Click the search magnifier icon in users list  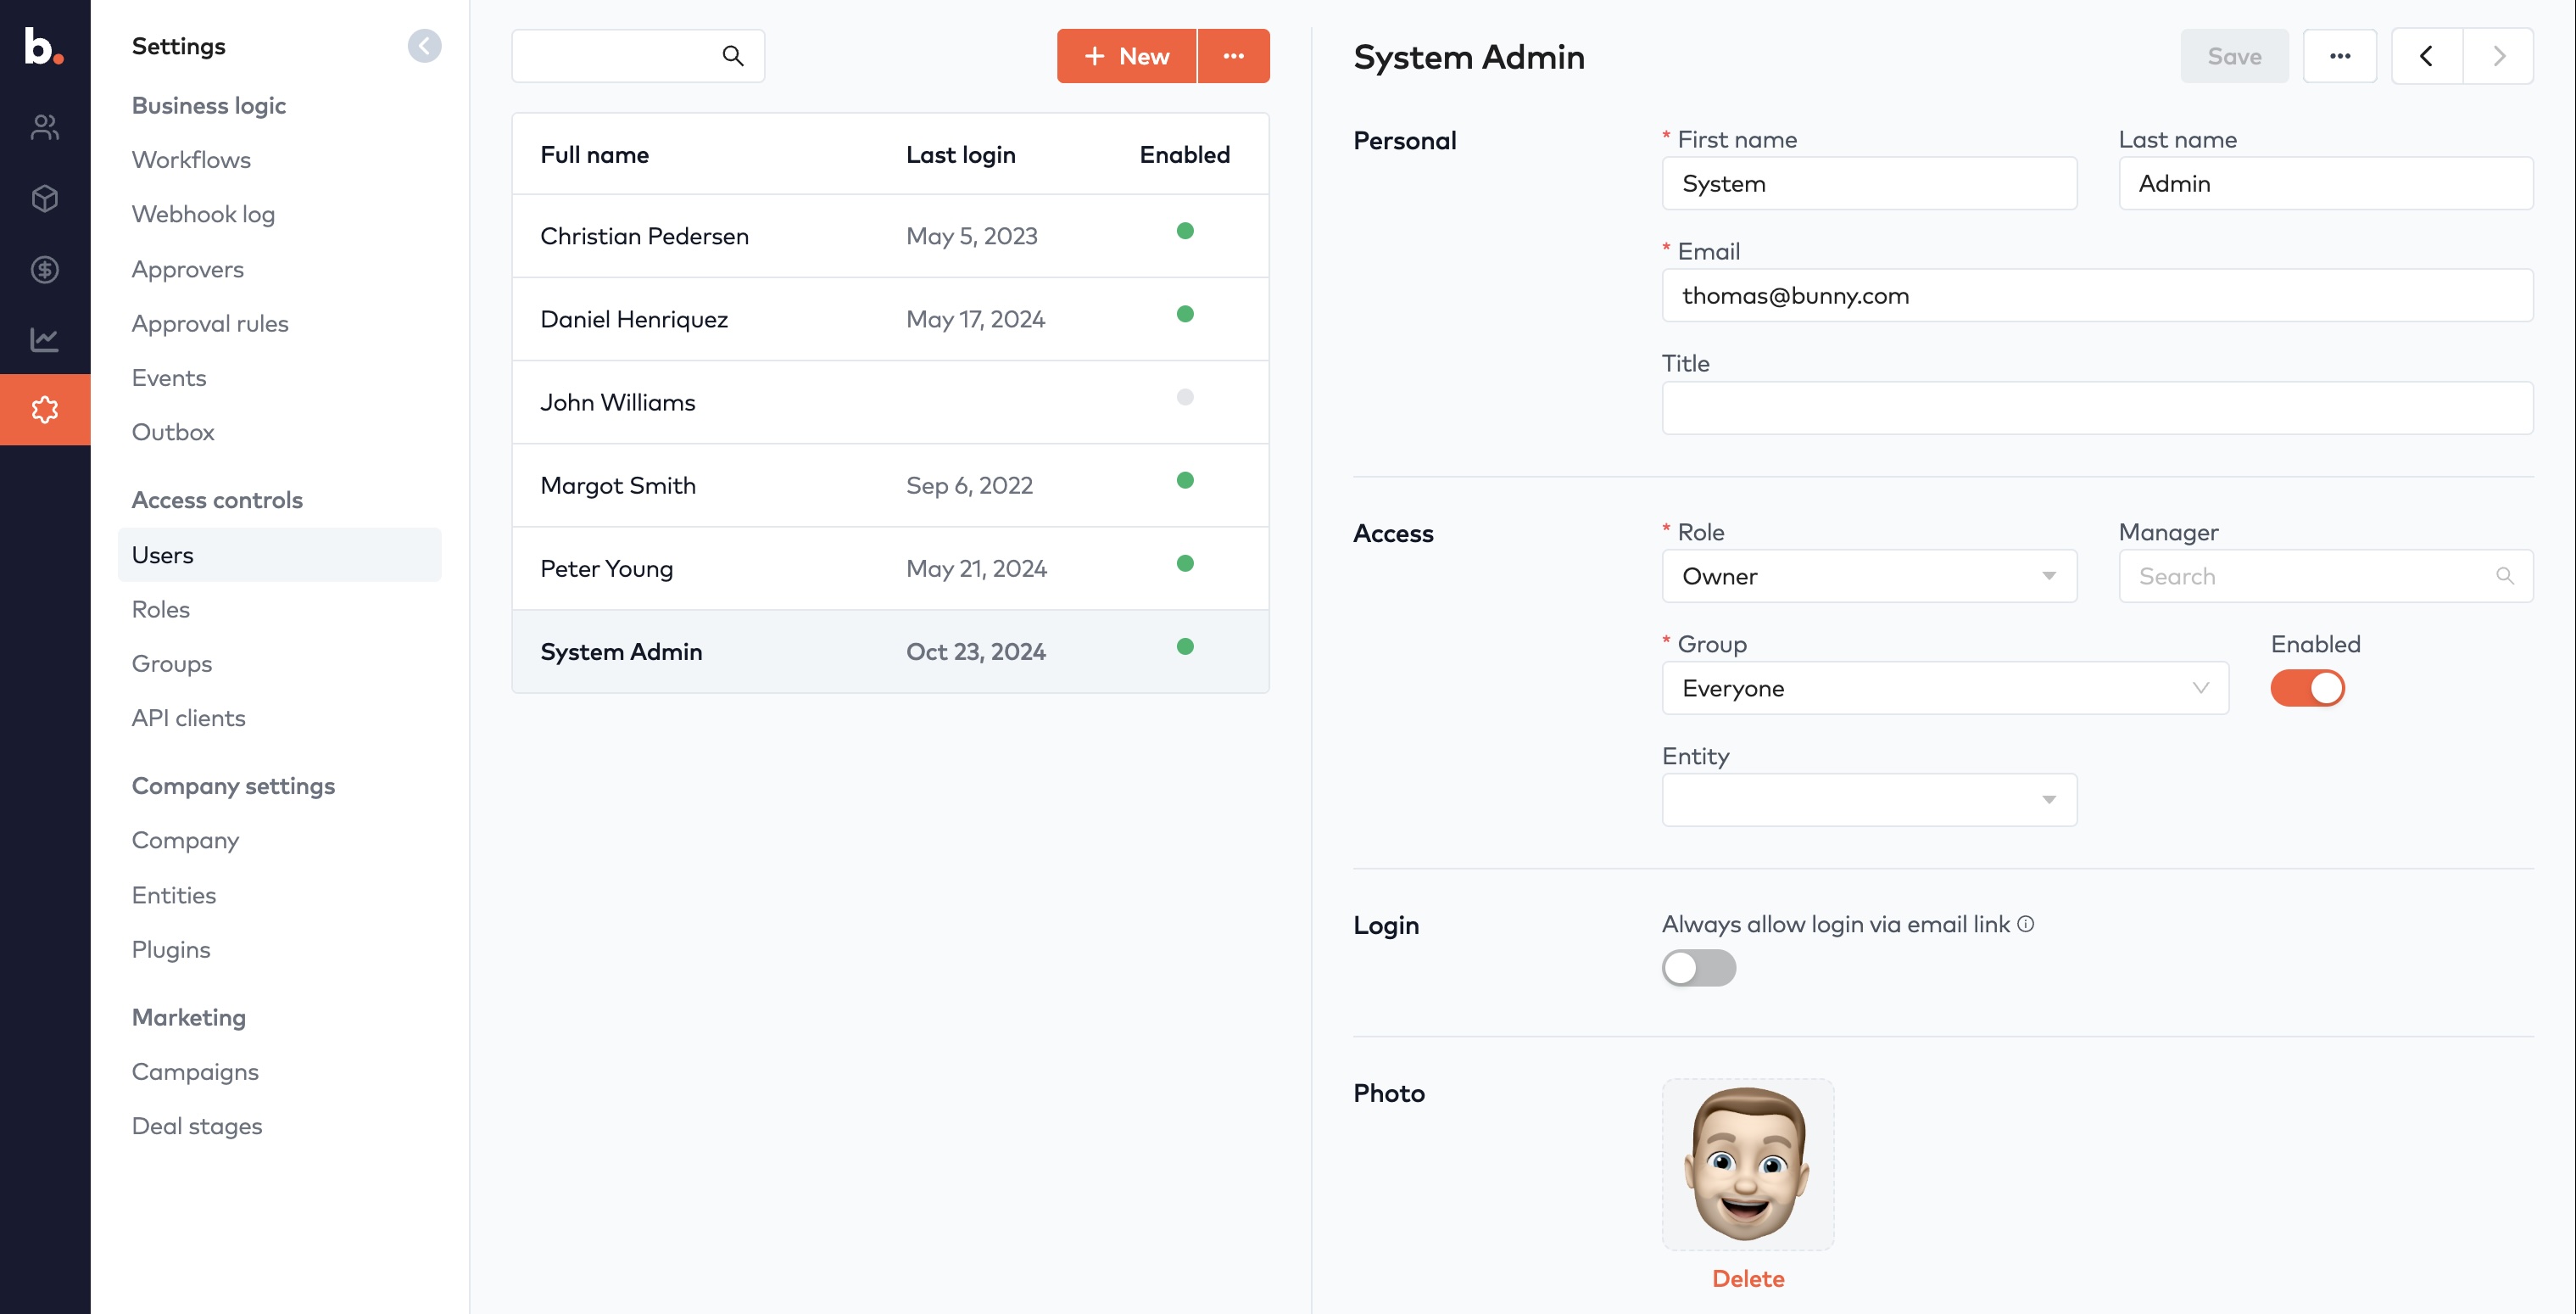tap(733, 56)
